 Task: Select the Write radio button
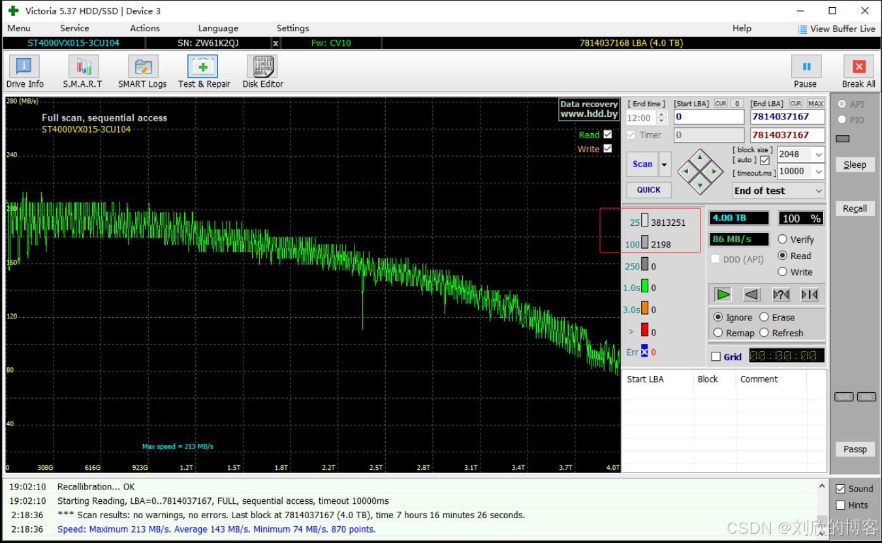[782, 272]
